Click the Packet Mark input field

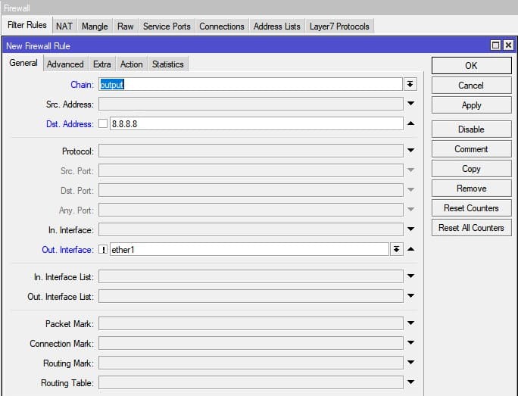[x=251, y=323]
